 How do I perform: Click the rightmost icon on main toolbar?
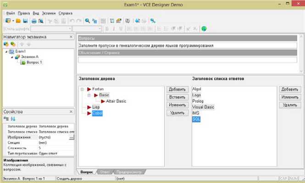pyautogui.click(x=153, y=21)
